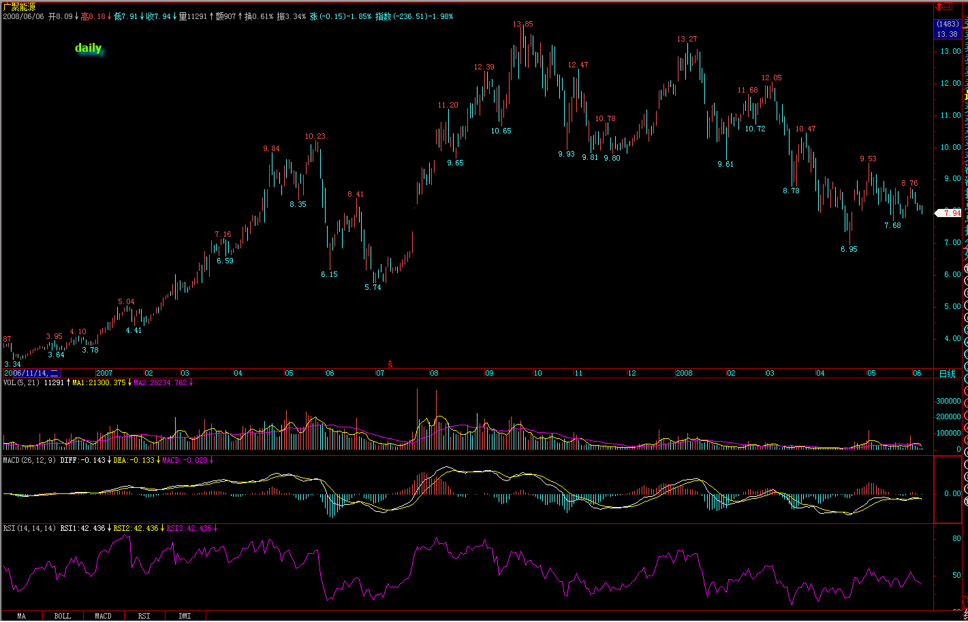Click the 300000 volume axis label

[949, 401]
